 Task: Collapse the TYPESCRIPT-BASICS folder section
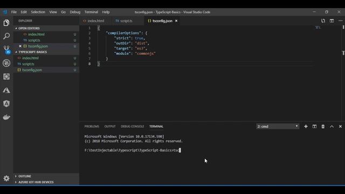pyautogui.click(x=46, y=52)
